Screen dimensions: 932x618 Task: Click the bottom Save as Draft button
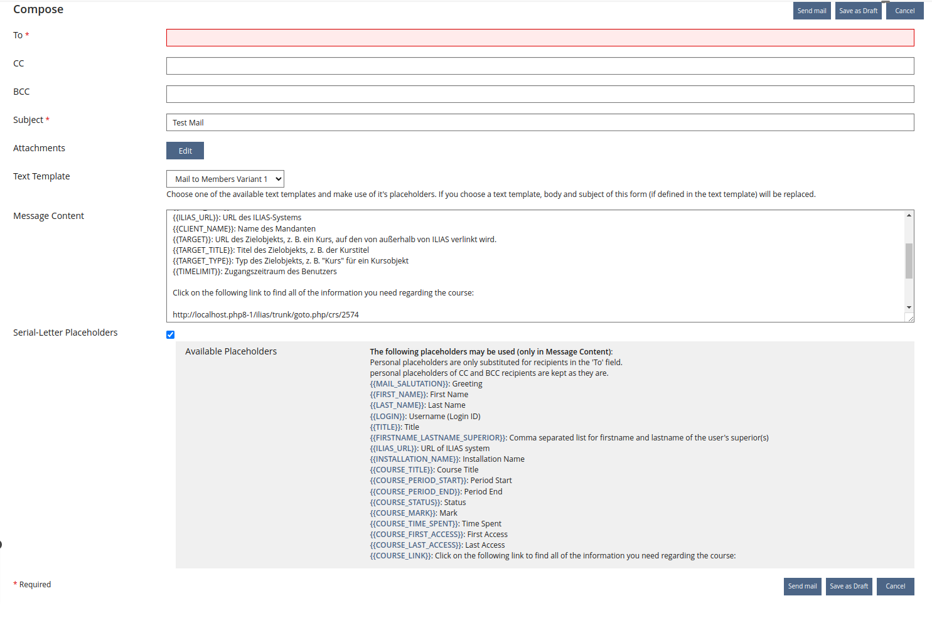(849, 586)
